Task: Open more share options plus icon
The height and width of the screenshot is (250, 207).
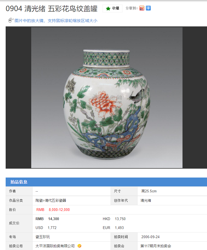Action: (x=148, y=8)
